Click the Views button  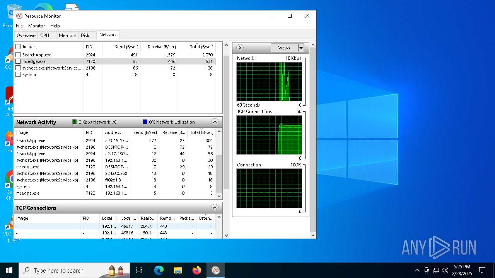point(284,48)
